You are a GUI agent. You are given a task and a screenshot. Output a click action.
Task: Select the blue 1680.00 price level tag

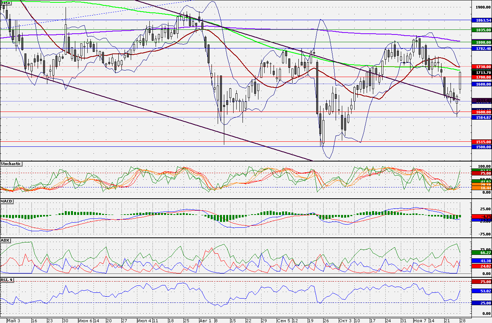click(x=482, y=84)
